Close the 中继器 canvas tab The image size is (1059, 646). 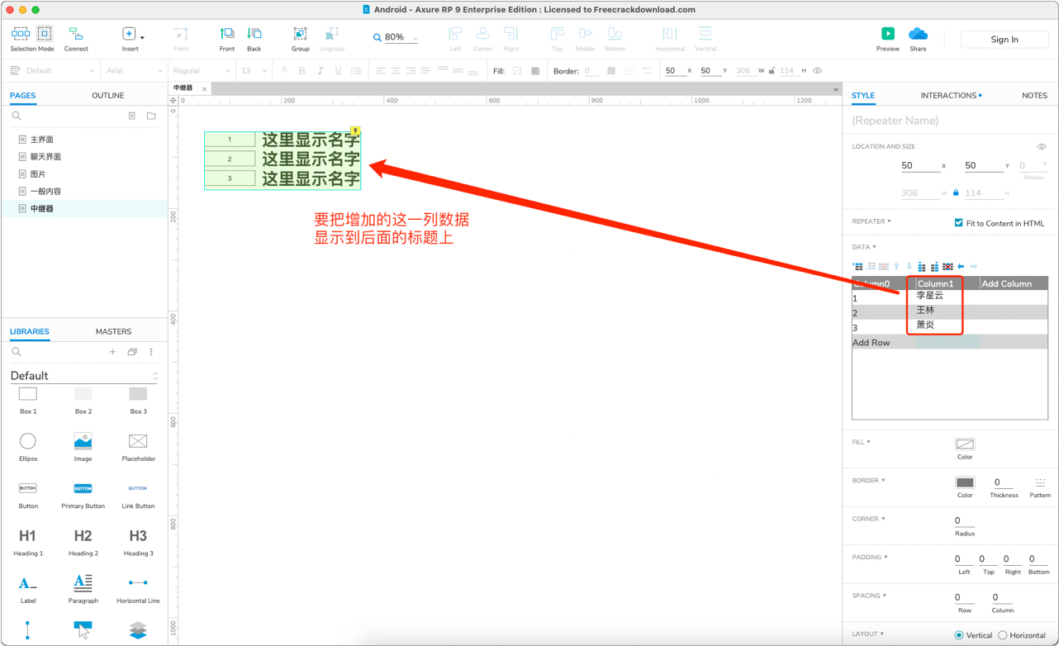pos(204,89)
